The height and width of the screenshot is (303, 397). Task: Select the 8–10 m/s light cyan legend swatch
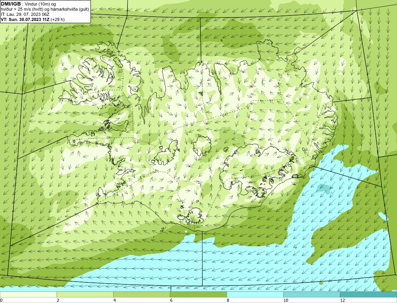tap(255, 295)
